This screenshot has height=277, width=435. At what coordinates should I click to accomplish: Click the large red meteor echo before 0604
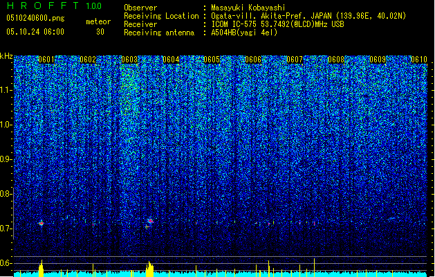[150, 221]
